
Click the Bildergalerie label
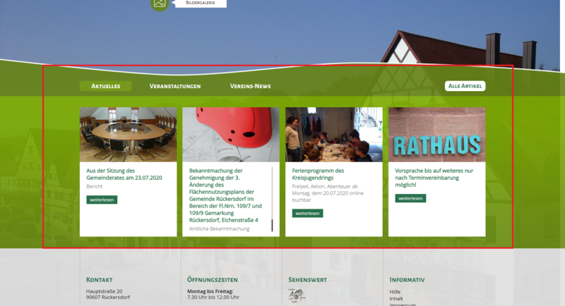pyautogui.click(x=201, y=3)
